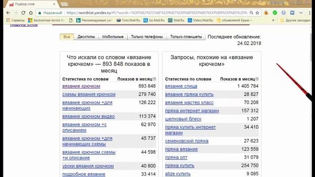Open 'вязание крючком +для начинающих' link
Image resolution: width=315 pixels, height=177 pixels.
87,105
